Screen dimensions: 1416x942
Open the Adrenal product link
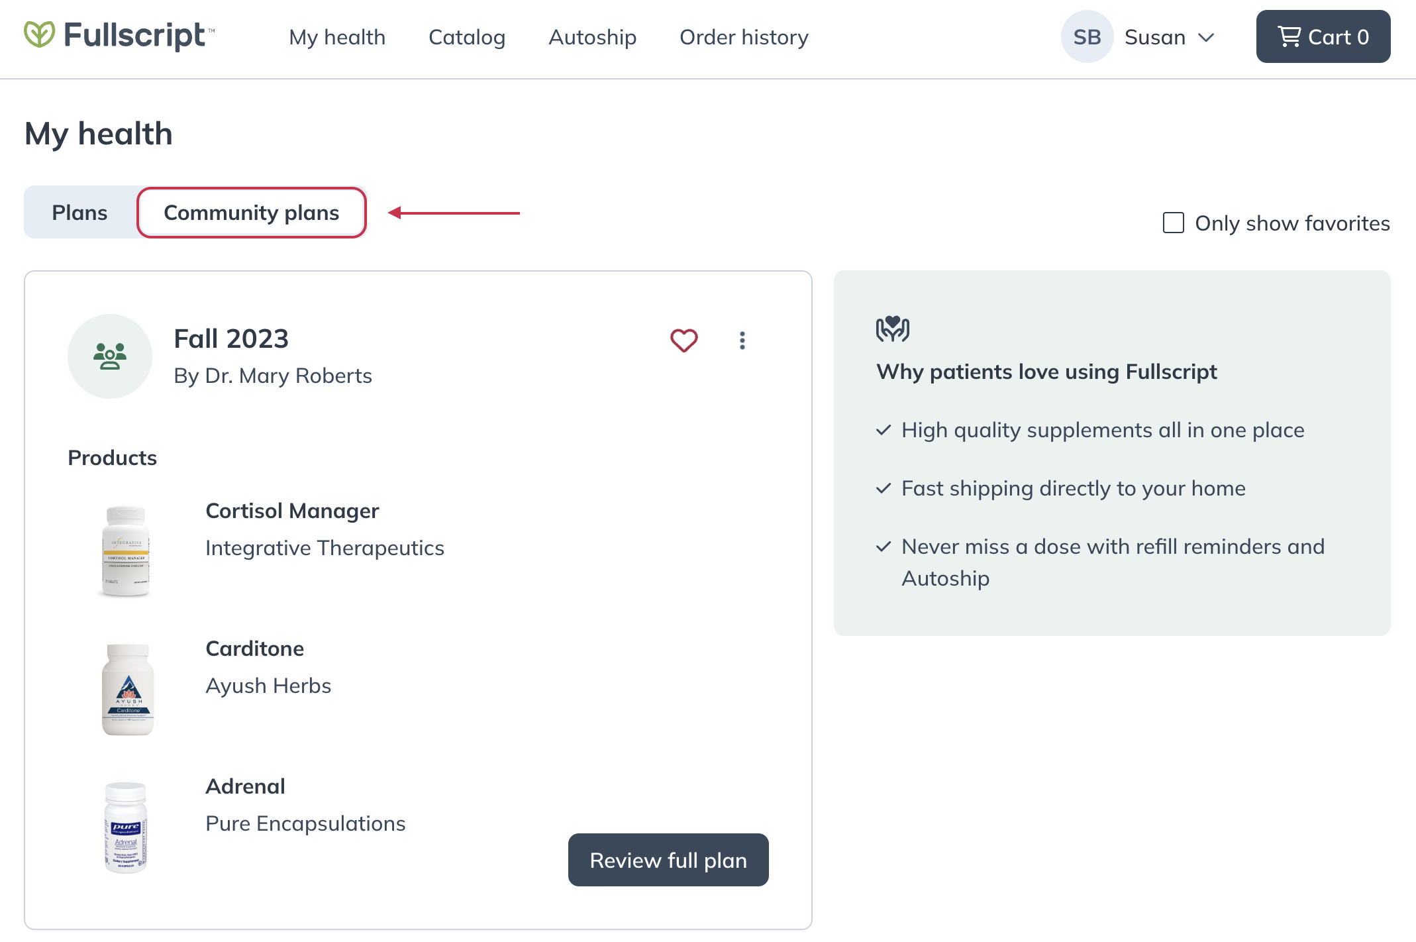click(245, 786)
